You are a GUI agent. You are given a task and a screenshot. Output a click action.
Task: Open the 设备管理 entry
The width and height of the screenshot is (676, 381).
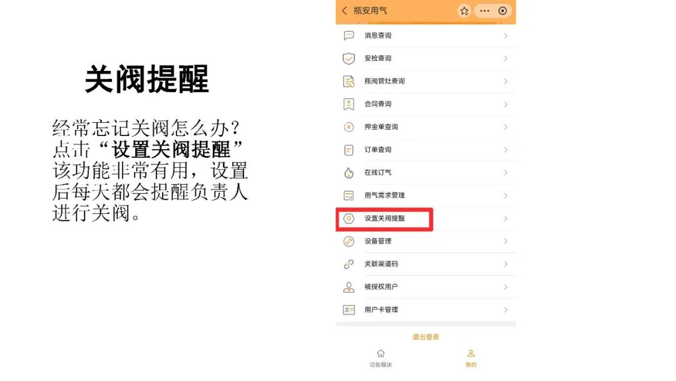point(426,241)
